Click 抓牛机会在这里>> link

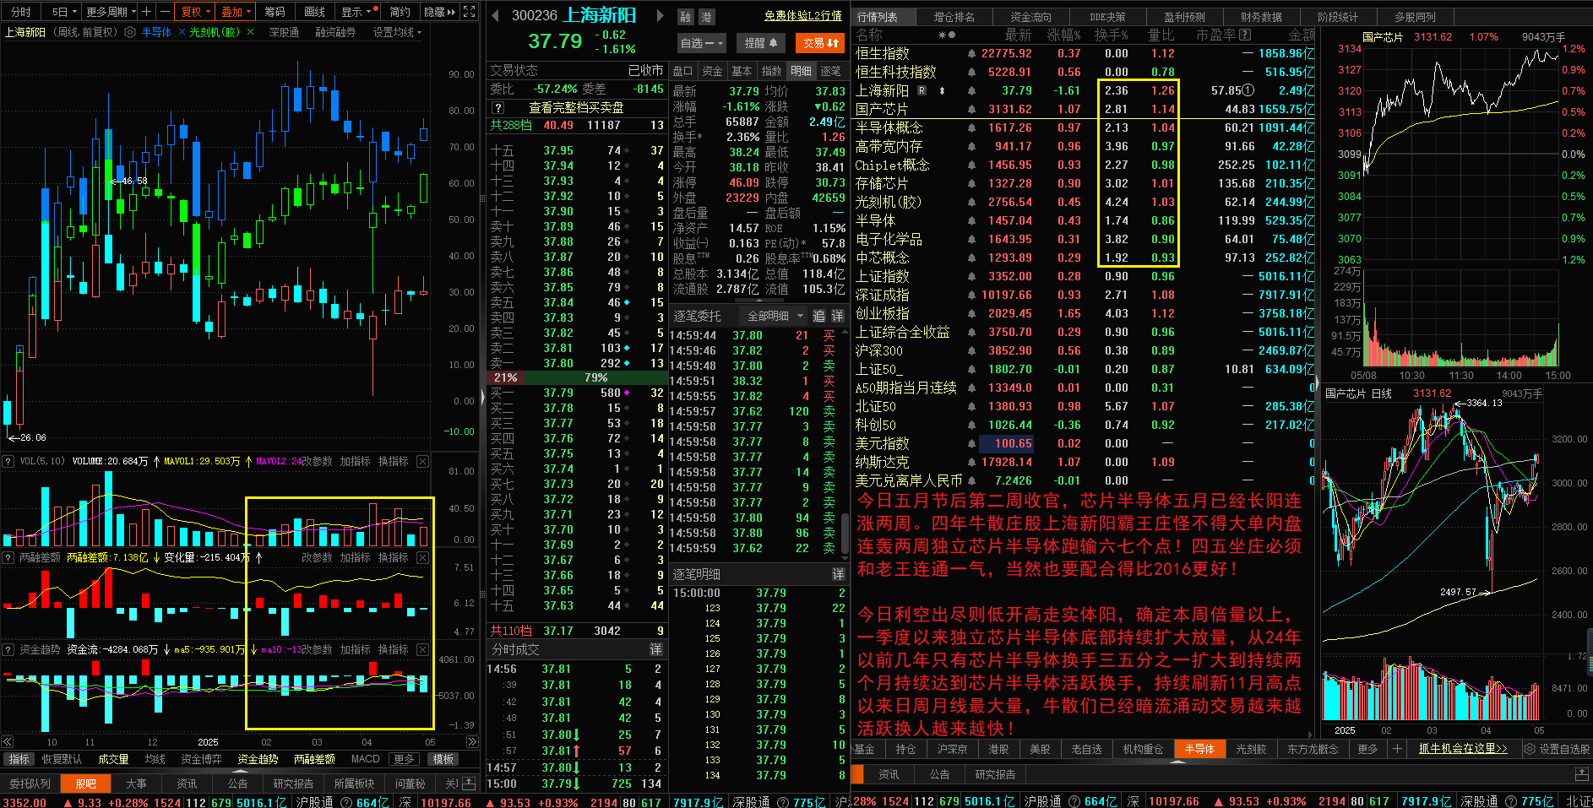[1463, 749]
